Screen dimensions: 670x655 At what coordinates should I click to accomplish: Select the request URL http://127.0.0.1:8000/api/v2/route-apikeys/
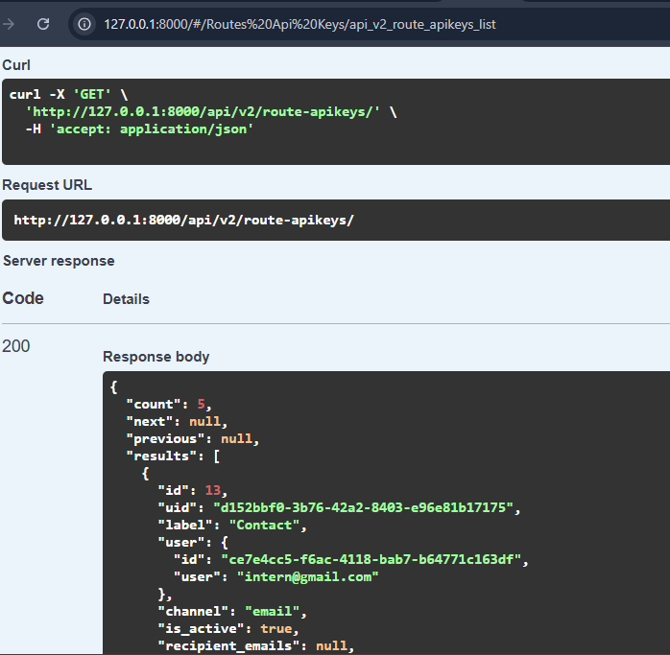183,221
